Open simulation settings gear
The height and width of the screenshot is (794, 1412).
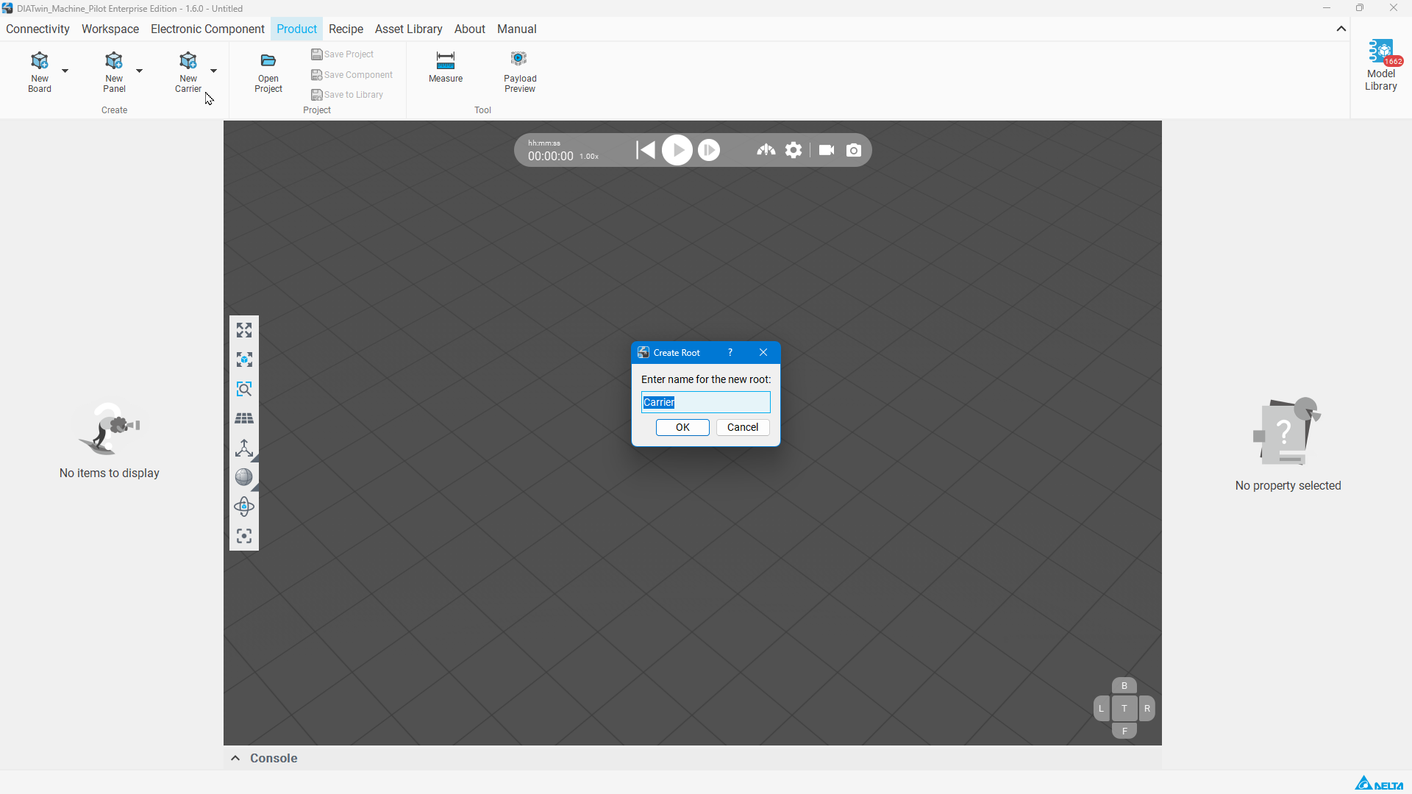(x=794, y=150)
